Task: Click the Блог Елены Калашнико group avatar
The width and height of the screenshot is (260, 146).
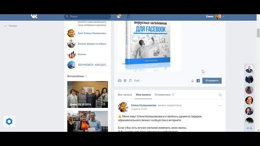Action: coord(71,33)
